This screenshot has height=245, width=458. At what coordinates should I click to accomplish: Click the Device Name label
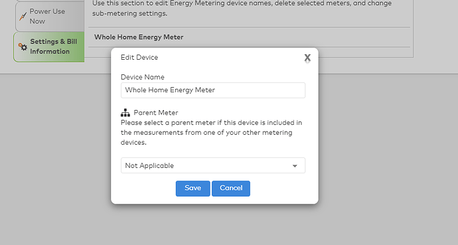pyautogui.click(x=143, y=77)
